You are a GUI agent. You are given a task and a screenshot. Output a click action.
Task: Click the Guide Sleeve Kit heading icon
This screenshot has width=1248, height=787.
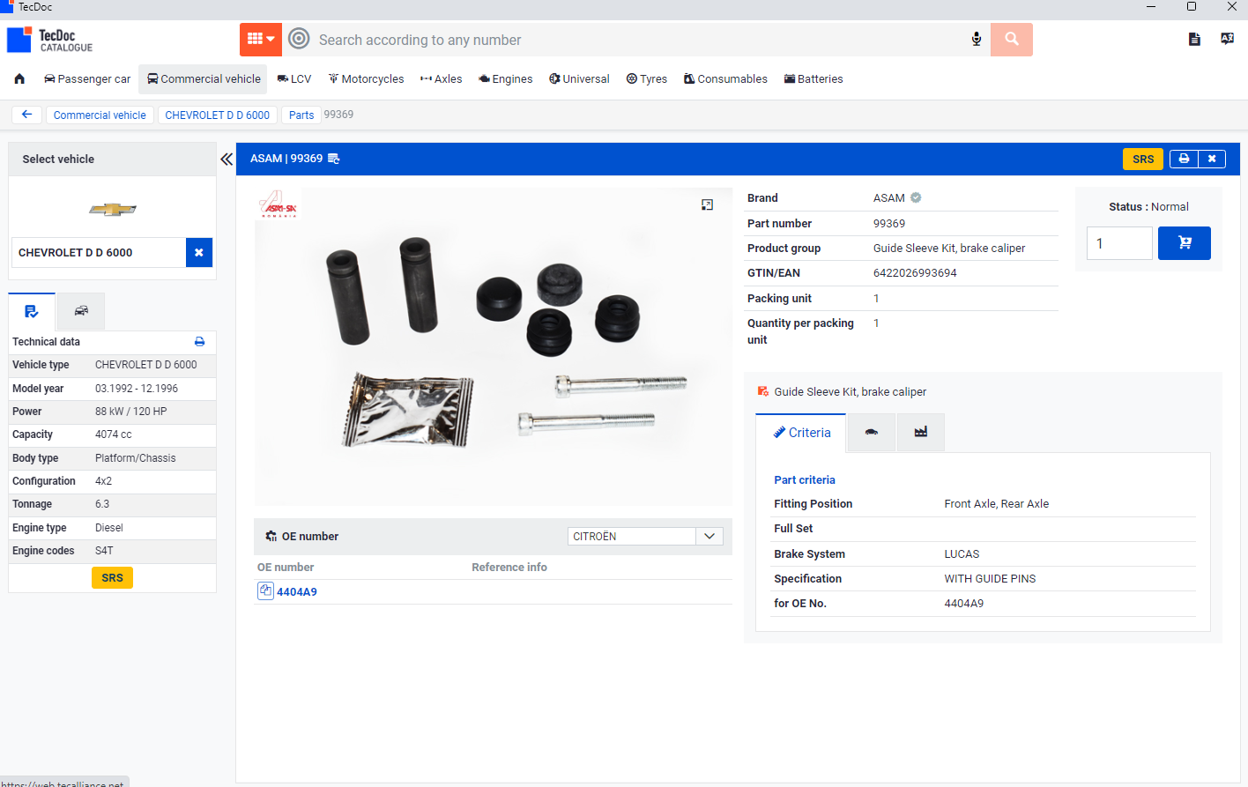(x=763, y=391)
